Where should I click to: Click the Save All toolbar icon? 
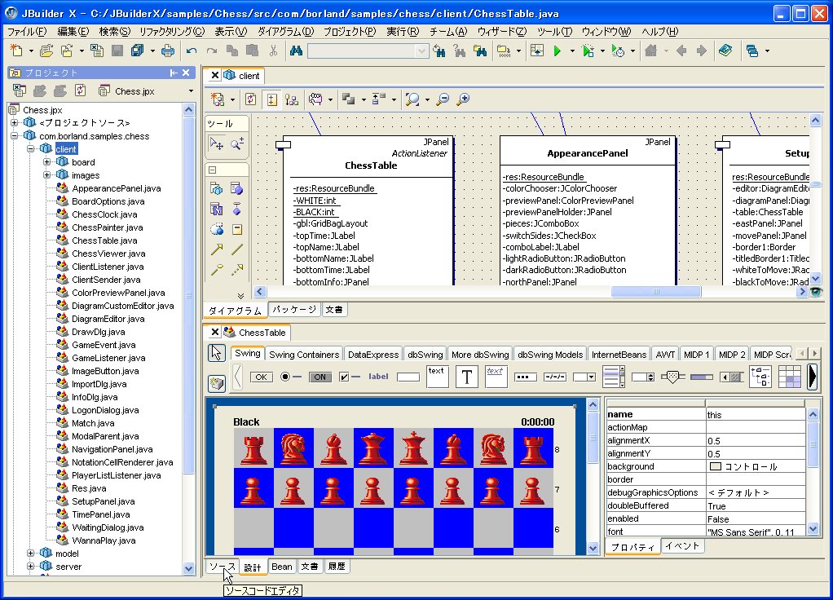click(x=138, y=51)
